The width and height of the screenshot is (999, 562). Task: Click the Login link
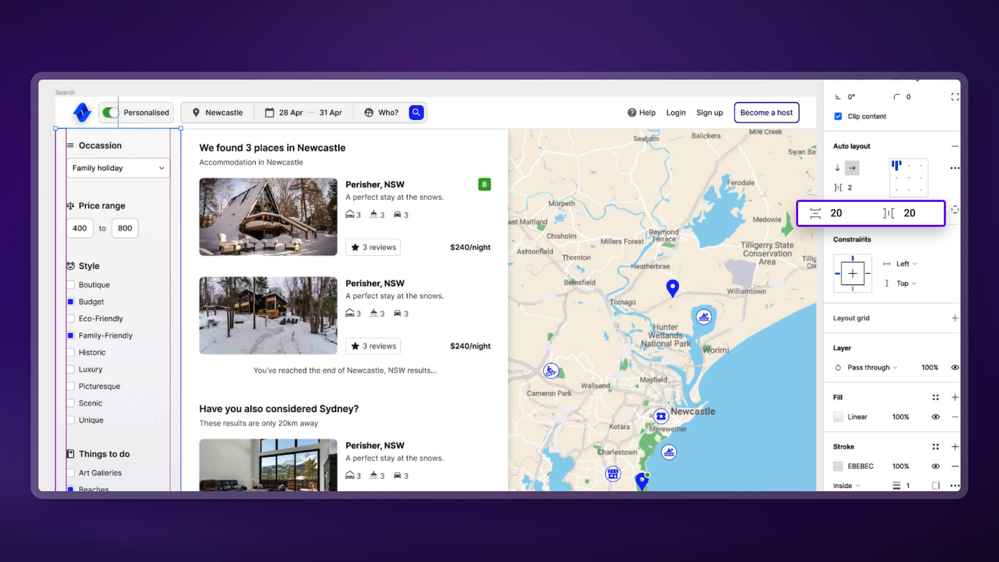[x=676, y=112]
